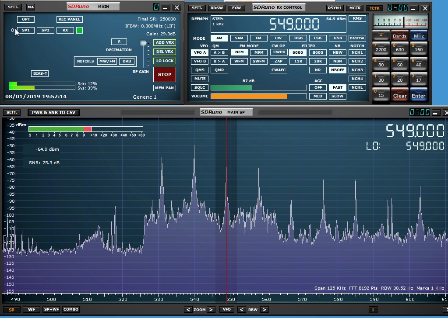Image resolution: width=448 pixels, height=318 pixels.
Task: Select the 20 band keypad button
Action: click(x=400, y=79)
